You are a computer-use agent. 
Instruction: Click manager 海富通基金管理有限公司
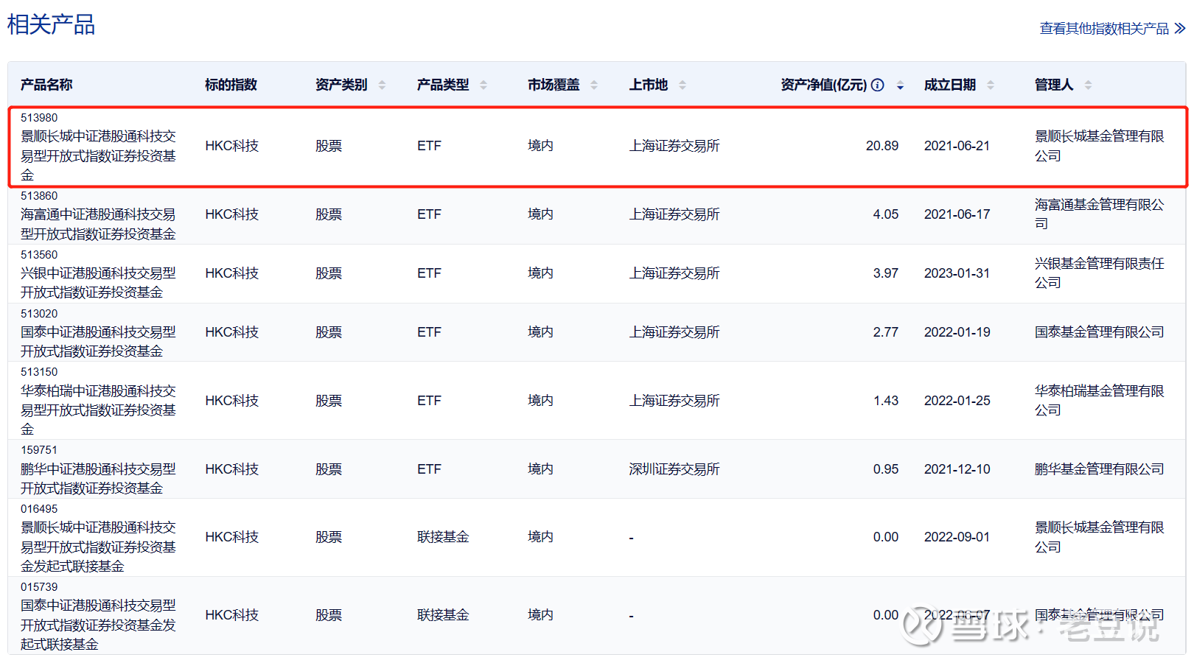click(1100, 214)
